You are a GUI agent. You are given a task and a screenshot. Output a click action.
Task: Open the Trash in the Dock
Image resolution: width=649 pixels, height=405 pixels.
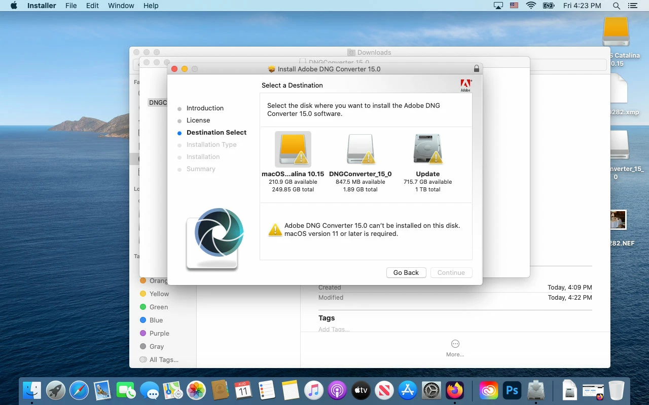point(617,390)
